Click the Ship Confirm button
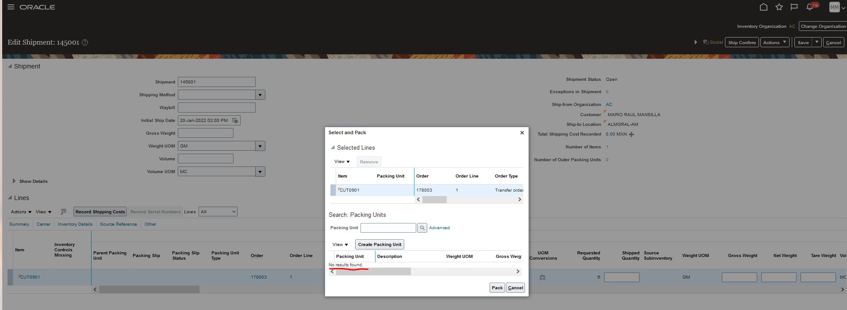Viewport: 847px width, 310px height. (x=742, y=42)
